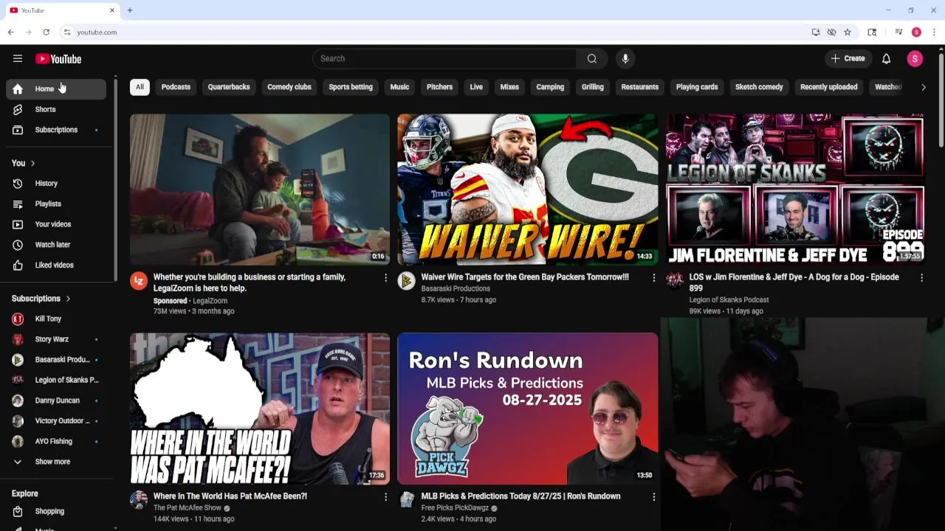The width and height of the screenshot is (945, 531).
Task: Select the Grilling filter chip
Action: click(x=593, y=87)
